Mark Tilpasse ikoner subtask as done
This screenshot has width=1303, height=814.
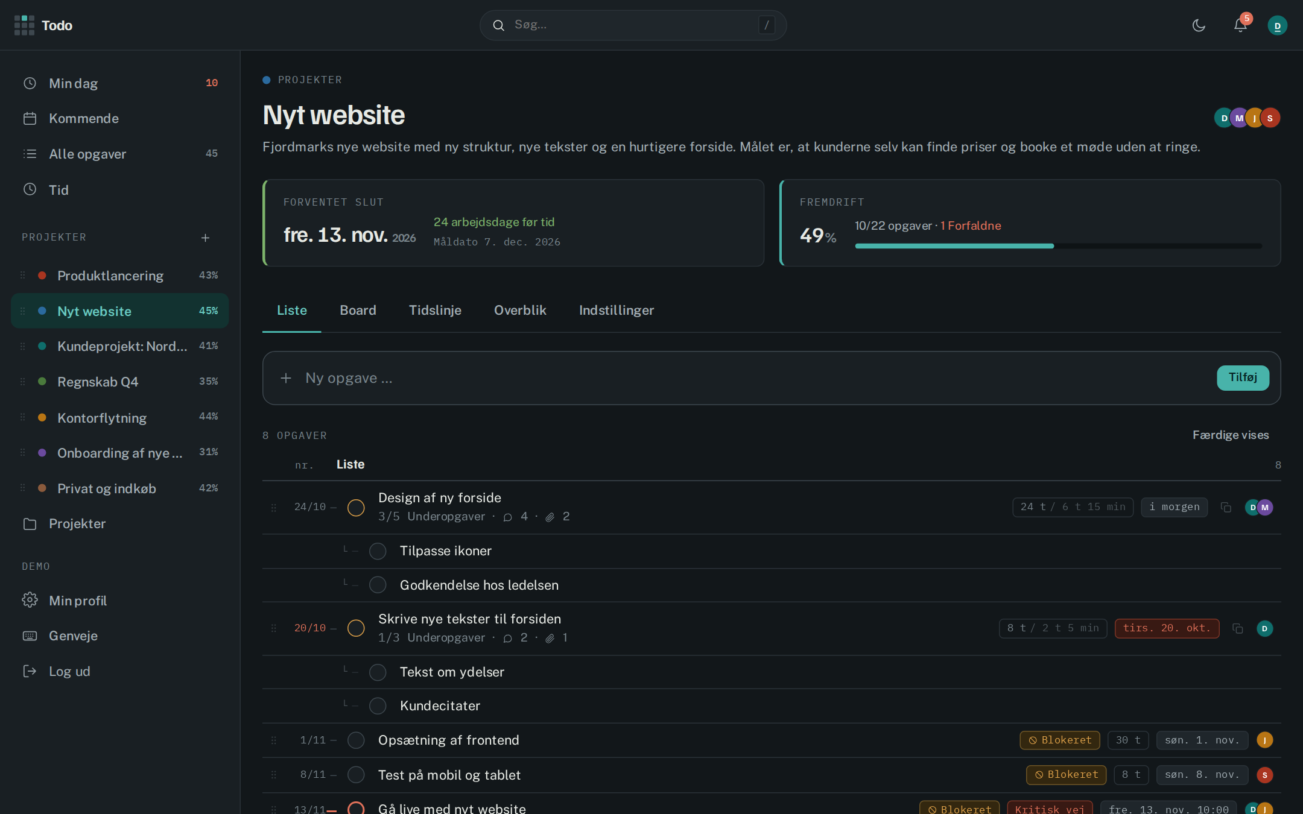378,551
